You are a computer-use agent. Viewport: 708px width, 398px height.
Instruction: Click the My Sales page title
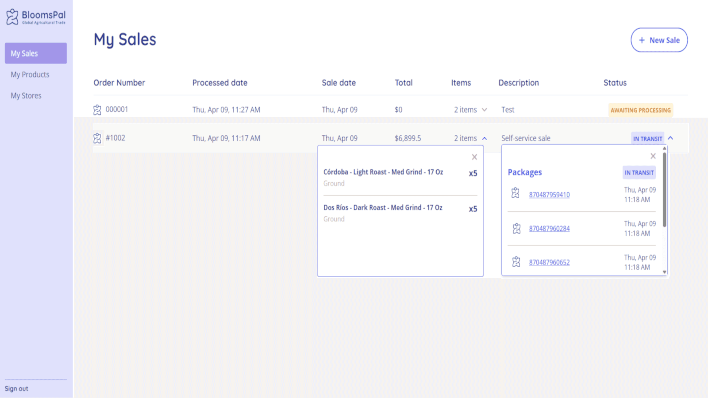click(125, 40)
